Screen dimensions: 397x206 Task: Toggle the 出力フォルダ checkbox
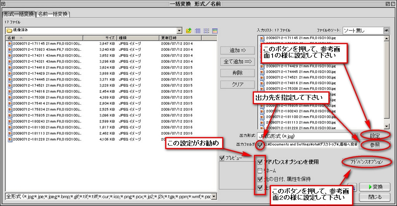(260, 145)
